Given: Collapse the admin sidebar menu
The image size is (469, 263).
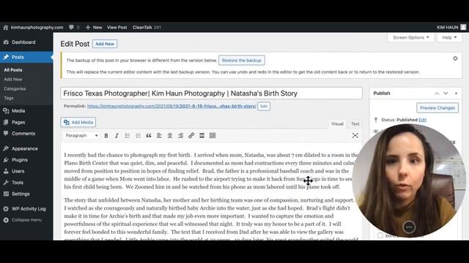Looking at the screenshot, I should (26, 220).
